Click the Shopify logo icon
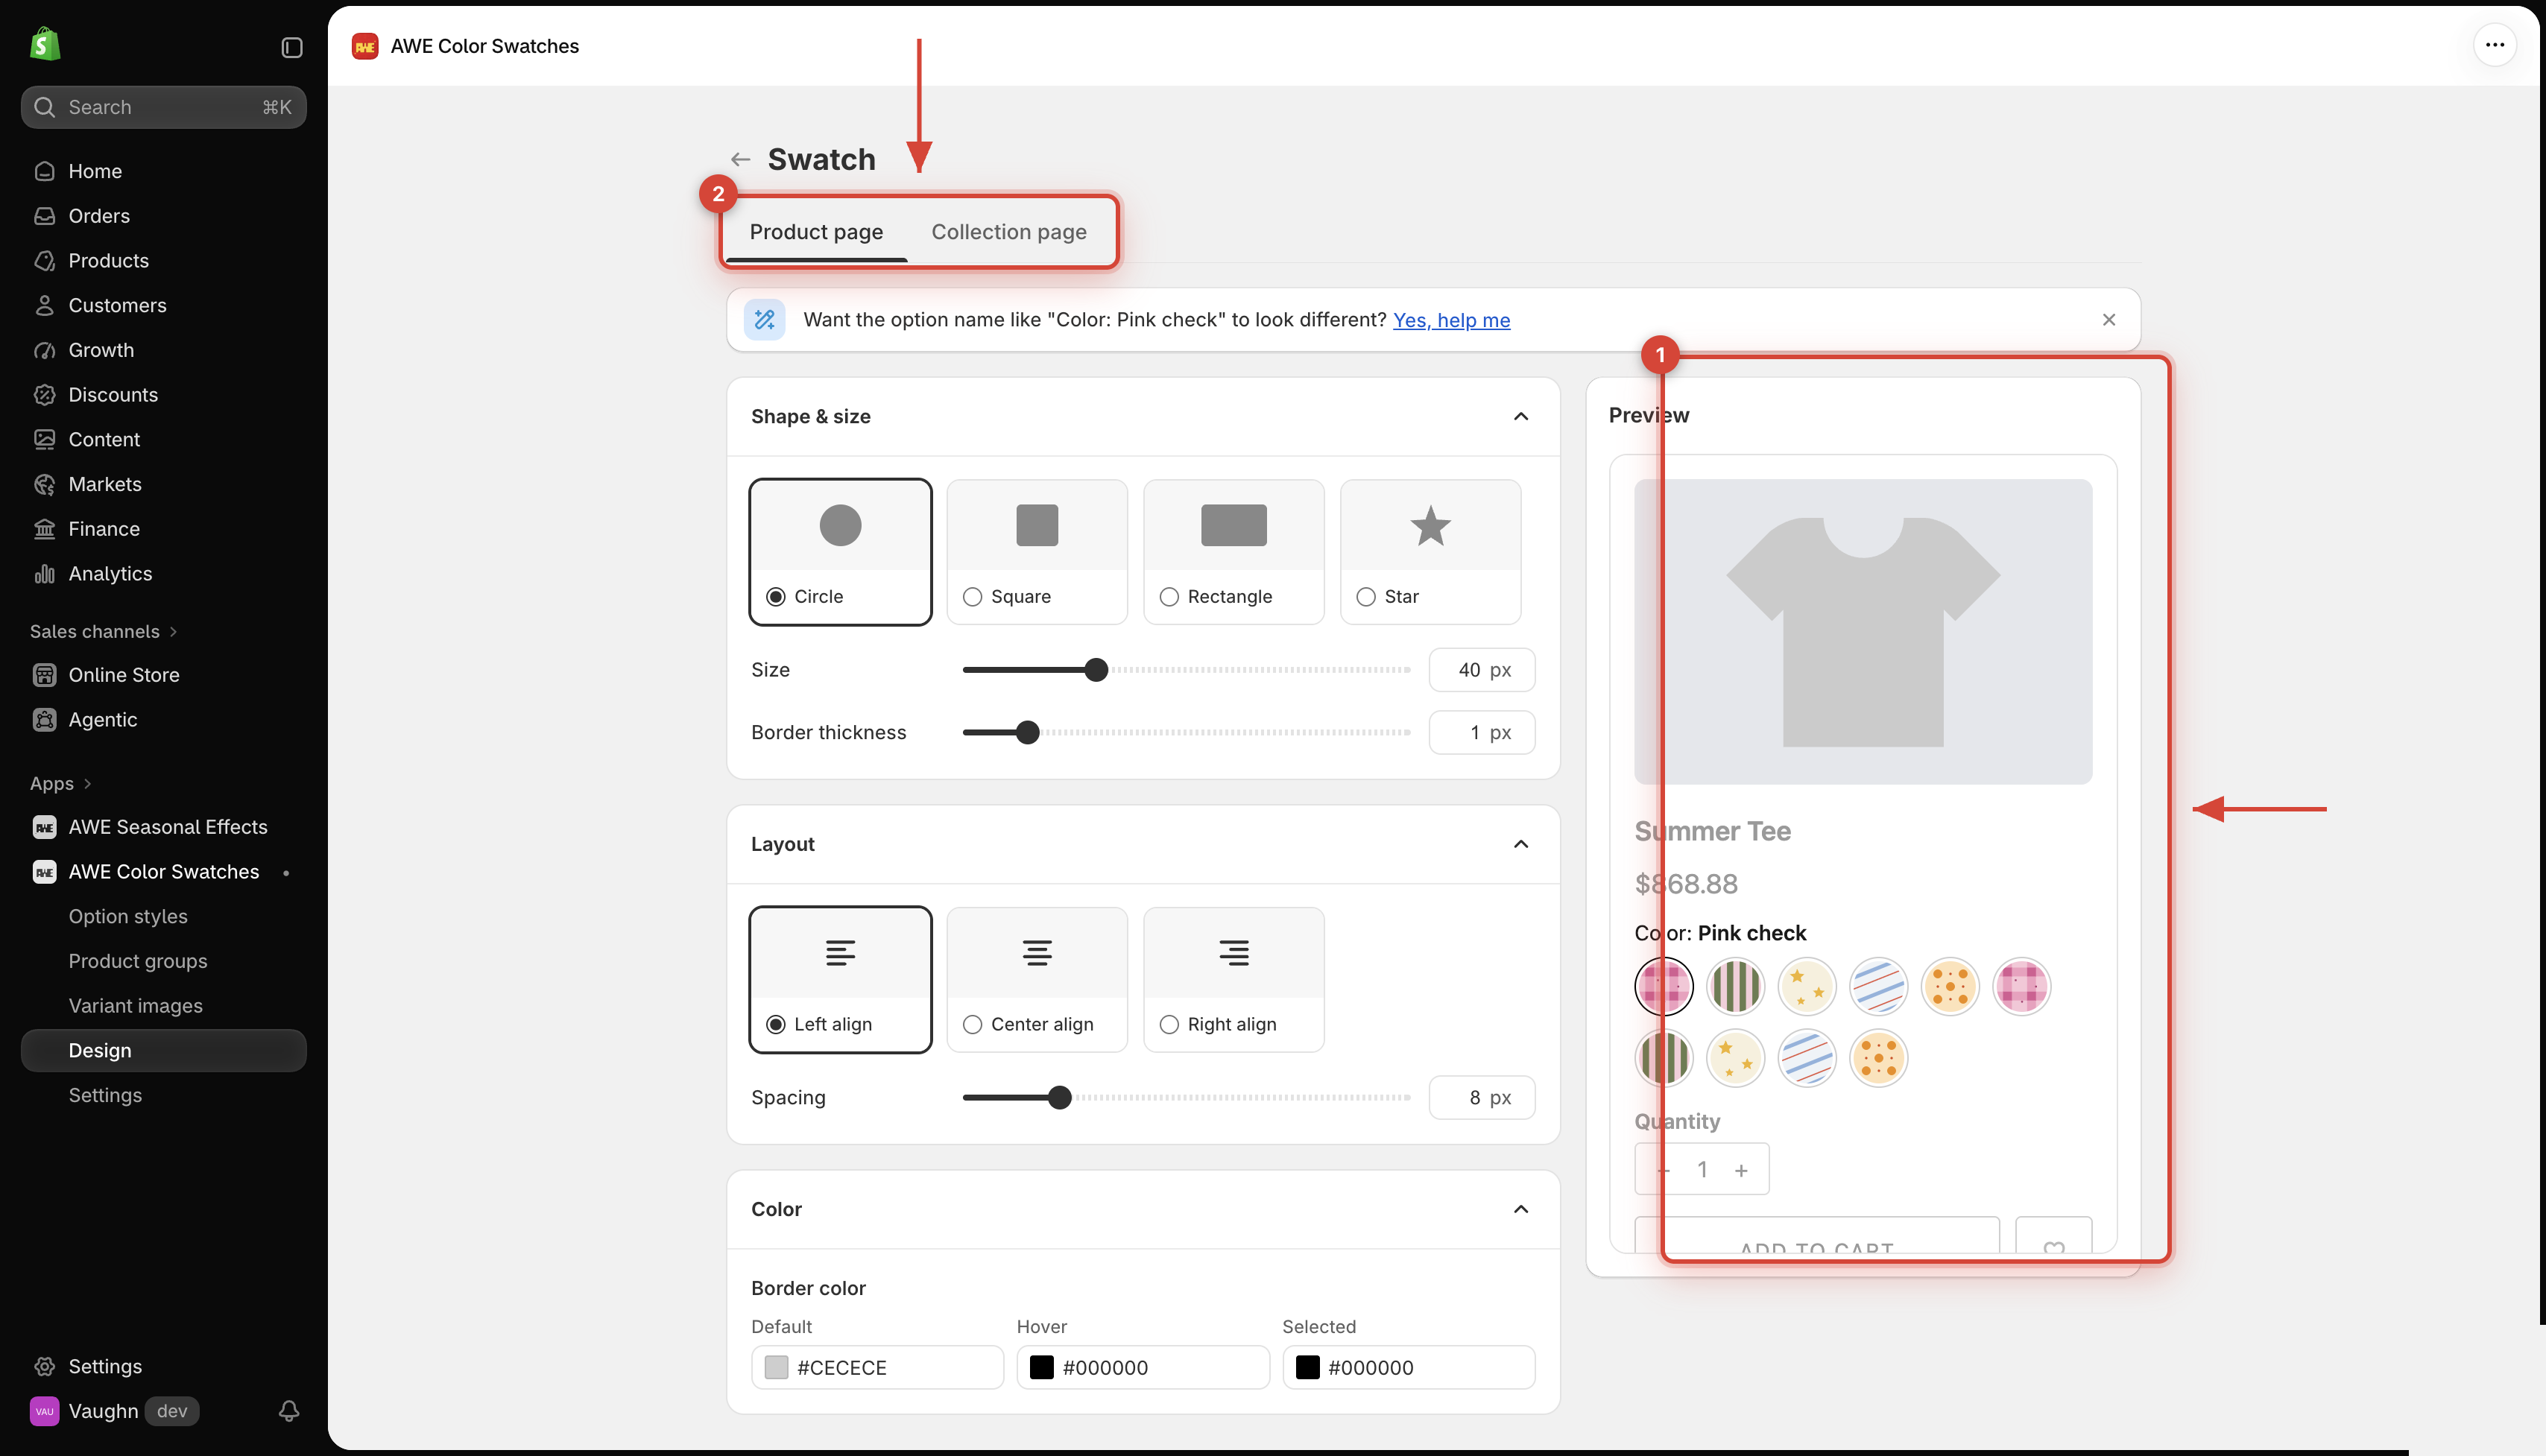2546x1456 pixels. [45, 45]
